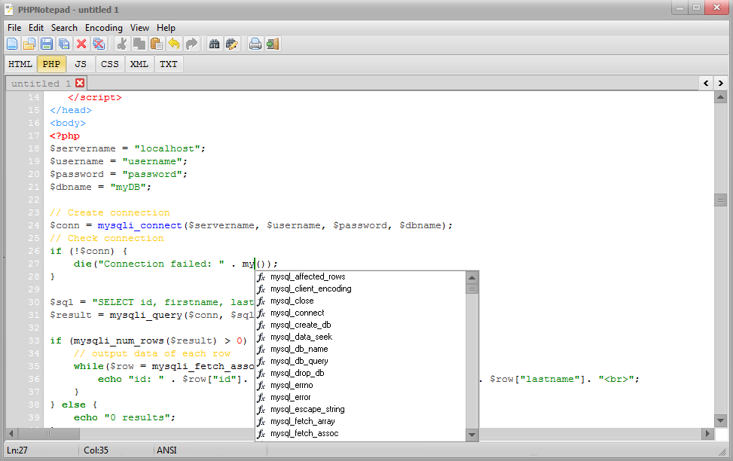The image size is (733, 461).
Task: Open Find with binoculars icon
Action: 214,44
